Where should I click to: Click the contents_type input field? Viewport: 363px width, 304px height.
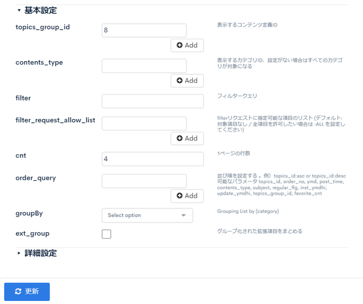pos(144,66)
